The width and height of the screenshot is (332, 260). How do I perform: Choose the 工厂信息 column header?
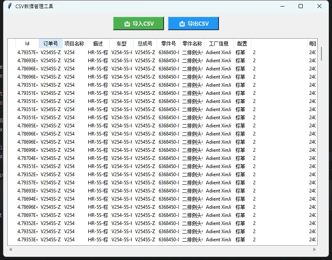[218, 44]
